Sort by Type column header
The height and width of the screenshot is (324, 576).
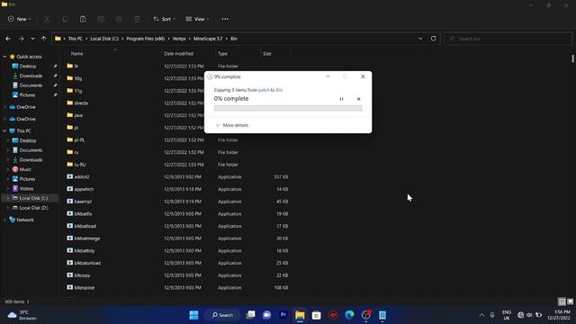(x=222, y=54)
